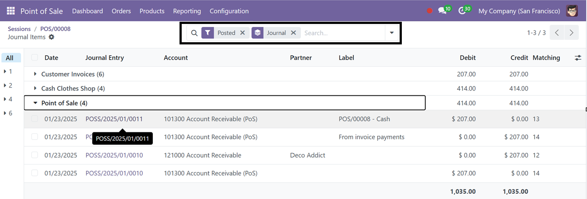
Task: Open the apps grid menu icon
Action: pos(10,11)
